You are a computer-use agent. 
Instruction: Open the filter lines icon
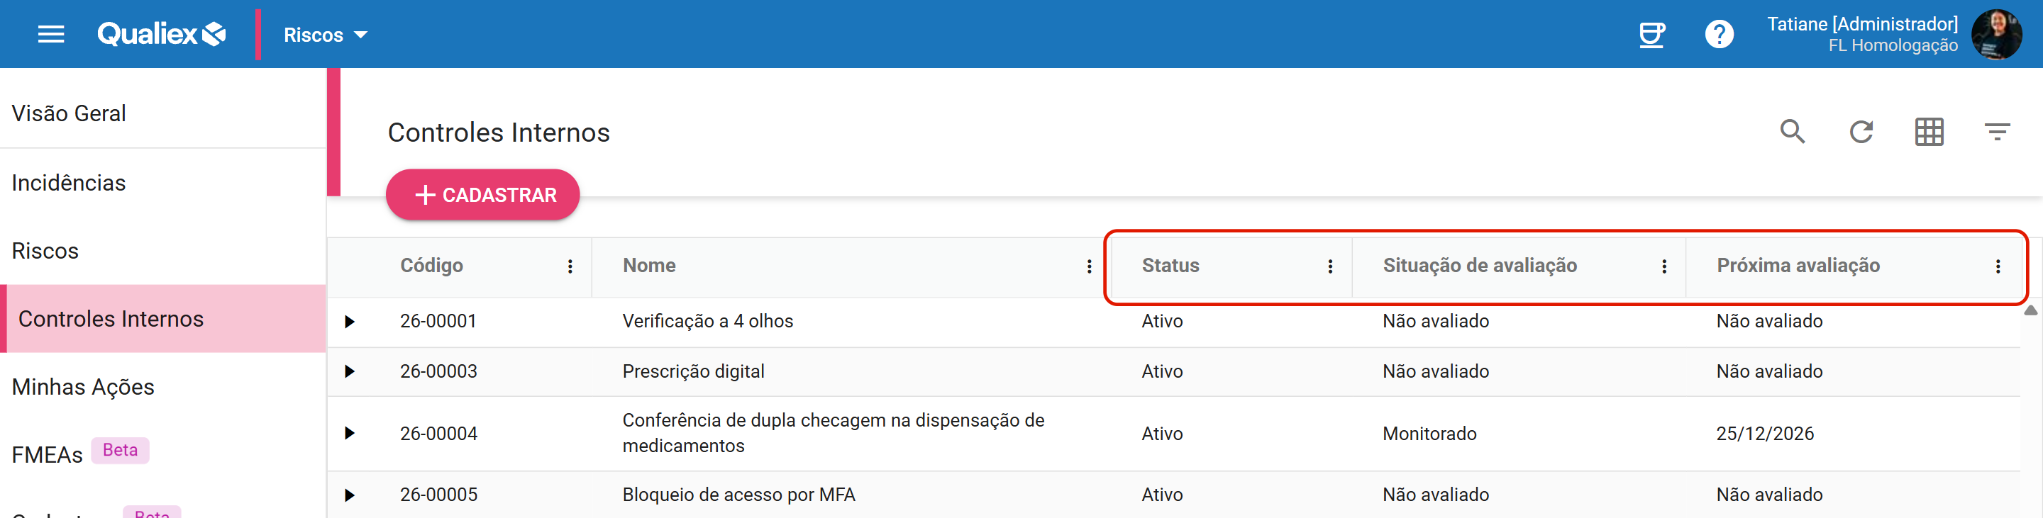point(1997,132)
